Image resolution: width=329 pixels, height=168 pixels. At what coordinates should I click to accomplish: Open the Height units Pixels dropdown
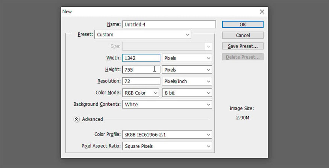tap(187, 70)
